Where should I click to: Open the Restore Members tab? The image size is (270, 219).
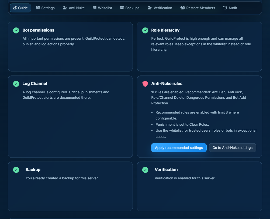point(198,8)
